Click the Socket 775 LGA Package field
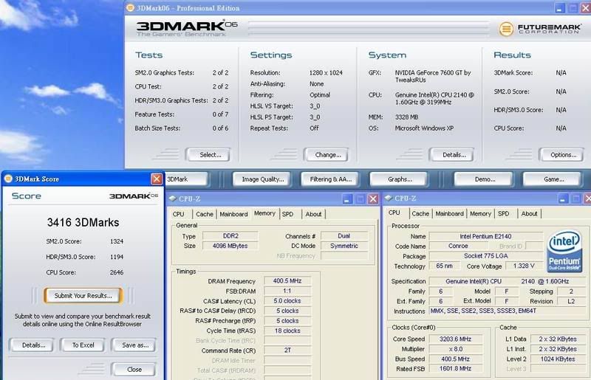Viewport: 591px width, 380px height. 485,256
